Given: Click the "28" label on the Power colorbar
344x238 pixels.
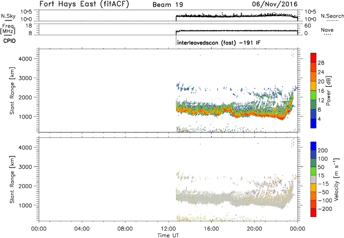Looking at the screenshot, I should pyautogui.click(x=321, y=63).
